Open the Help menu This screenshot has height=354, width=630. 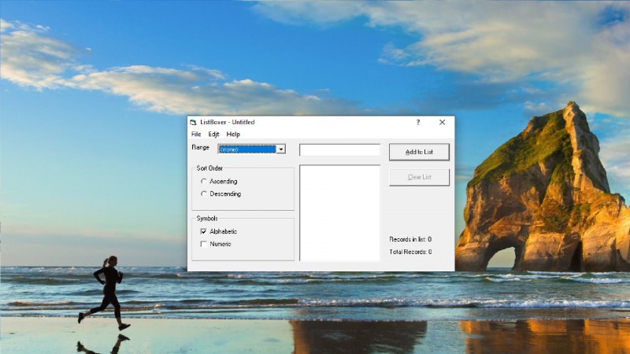pos(233,134)
